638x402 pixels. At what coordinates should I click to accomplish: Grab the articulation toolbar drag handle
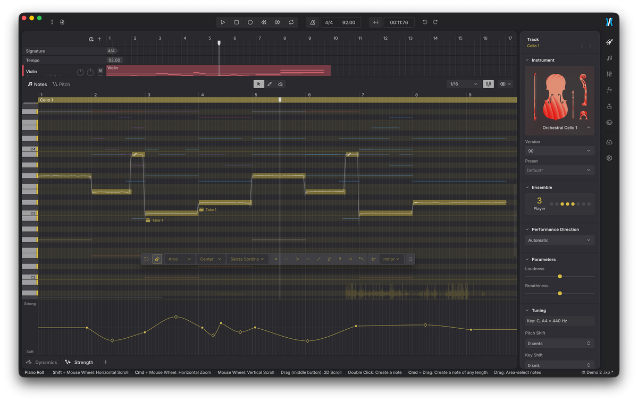pyautogui.click(x=411, y=259)
